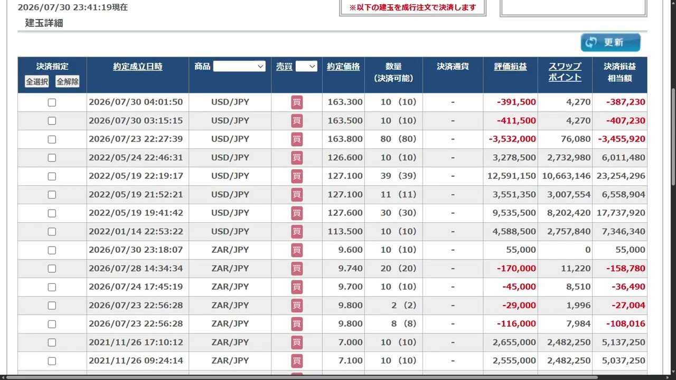Click the 建玉詳細 section heading
This screenshot has height=380, width=676.
44,23
